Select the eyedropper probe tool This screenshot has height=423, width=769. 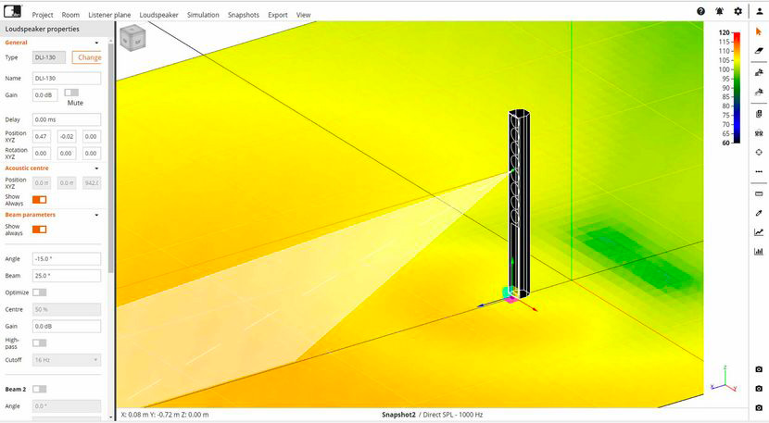pyautogui.click(x=759, y=213)
